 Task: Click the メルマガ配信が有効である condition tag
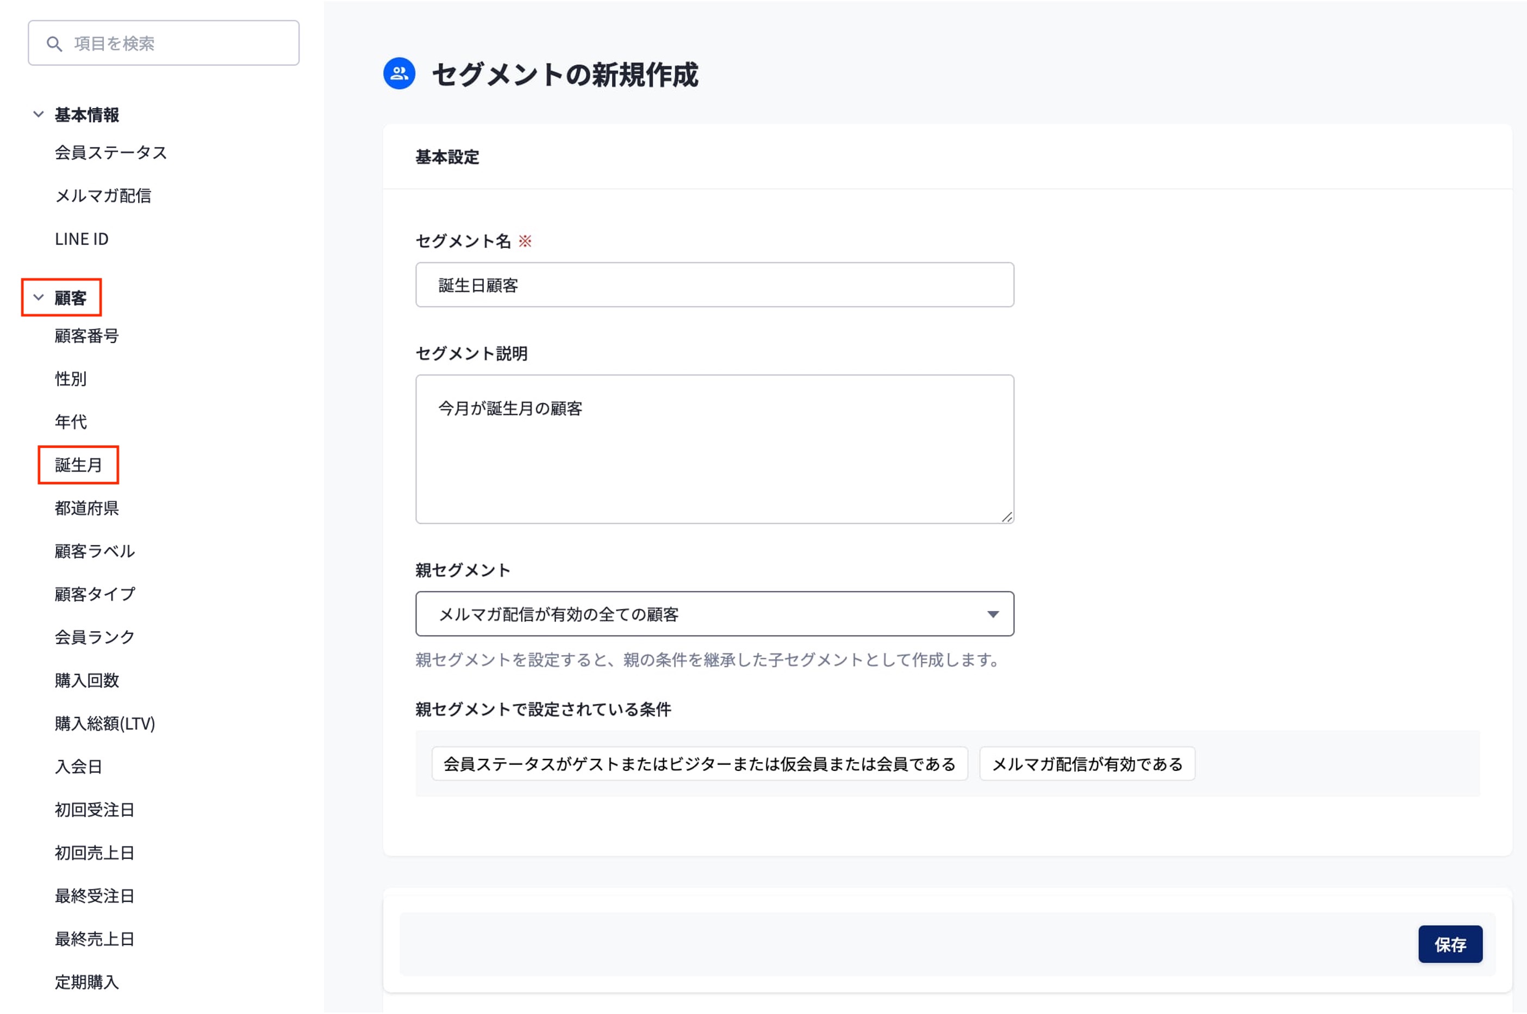click(x=1087, y=764)
